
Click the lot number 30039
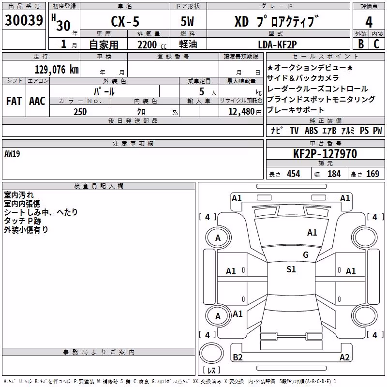pyautogui.click(x=24, y=20)
